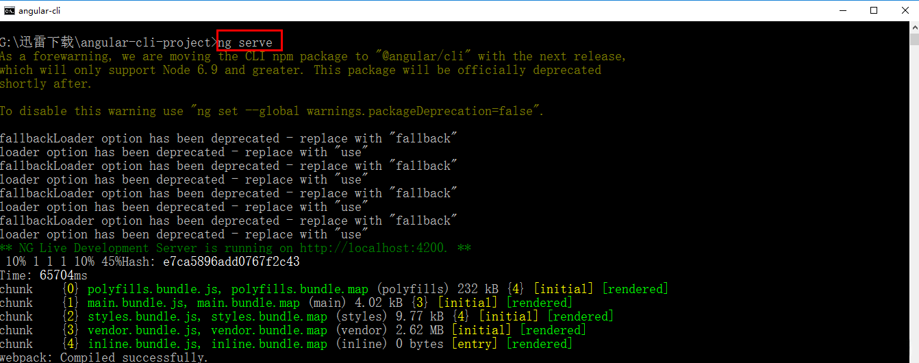Open the http://localhost:4200 server URL
The image size is (919, 363).
point(374,248)
